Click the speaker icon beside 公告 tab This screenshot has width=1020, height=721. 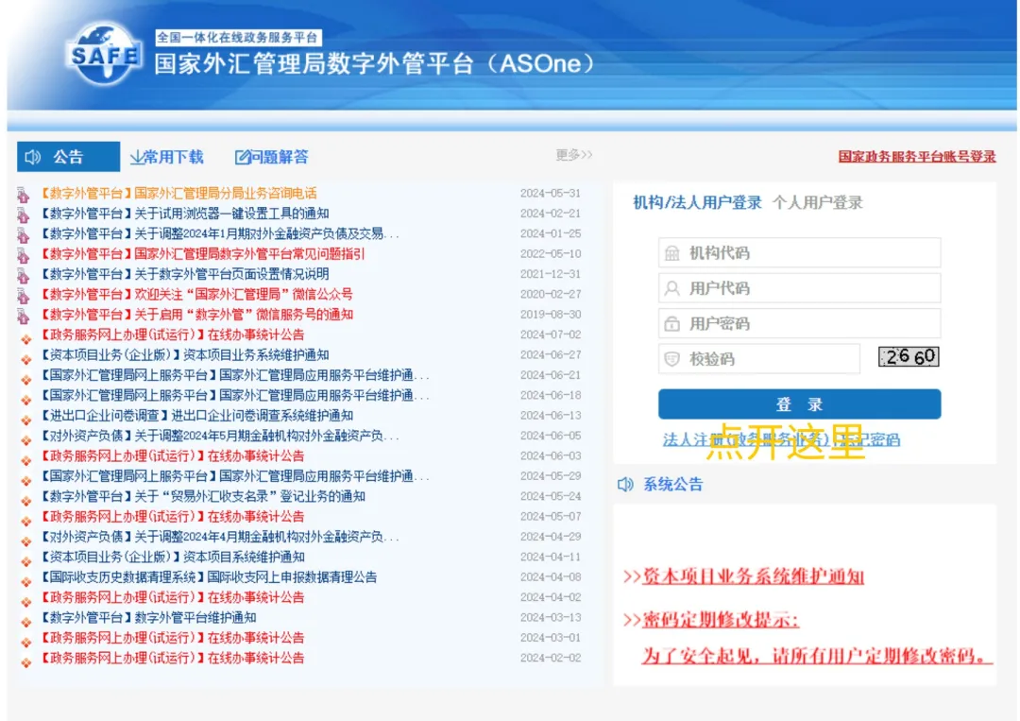pyautogui.click(x=33, y=157)
